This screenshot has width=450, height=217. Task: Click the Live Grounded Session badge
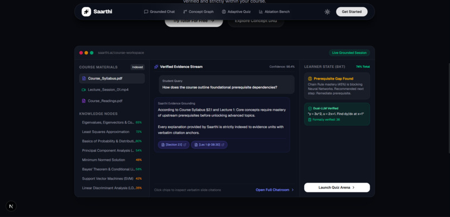350,53
